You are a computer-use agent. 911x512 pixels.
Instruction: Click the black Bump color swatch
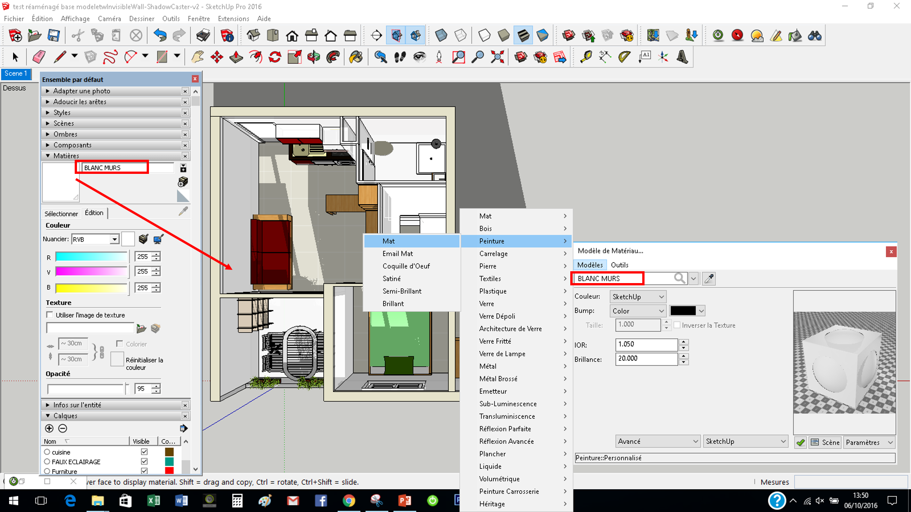[x=683, y=311]
